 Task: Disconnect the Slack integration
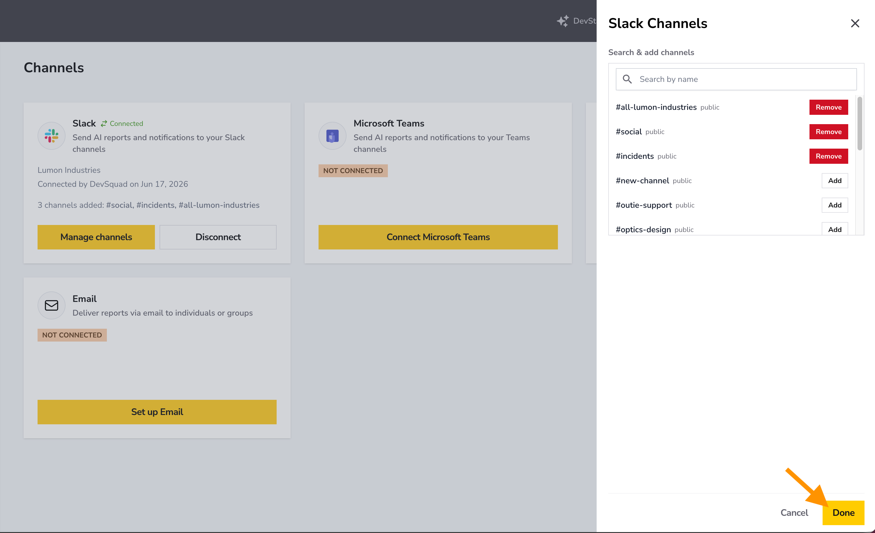pyautogui.click(x=218, y=237)
